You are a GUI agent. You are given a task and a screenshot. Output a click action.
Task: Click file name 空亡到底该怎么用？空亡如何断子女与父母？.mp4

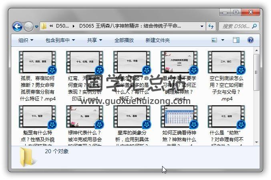coord(227,88)
